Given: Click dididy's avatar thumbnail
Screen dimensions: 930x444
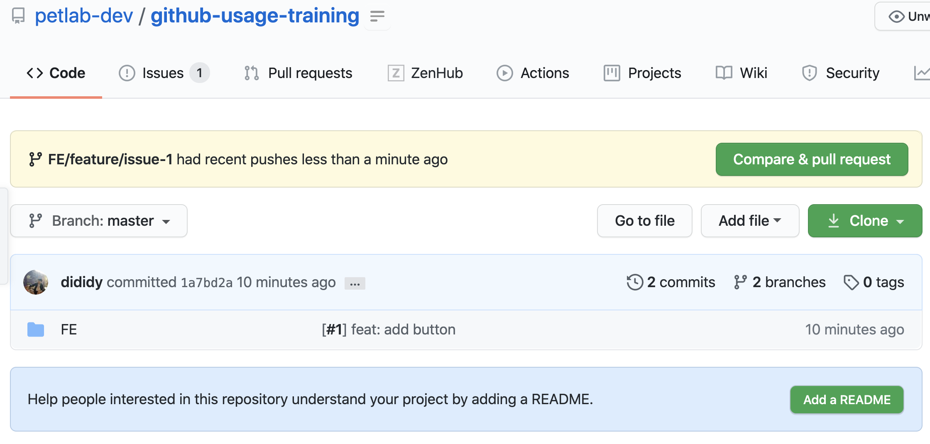Looking at the screenshot, I should (36, 283).
